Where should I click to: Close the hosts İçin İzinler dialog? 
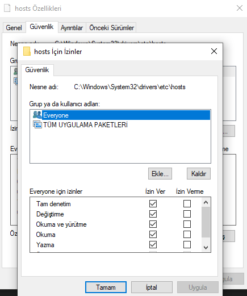click(214, 51)
